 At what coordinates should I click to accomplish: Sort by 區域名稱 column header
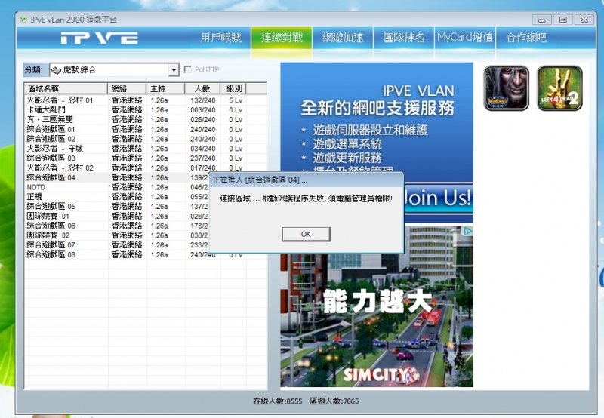[66, 88]
